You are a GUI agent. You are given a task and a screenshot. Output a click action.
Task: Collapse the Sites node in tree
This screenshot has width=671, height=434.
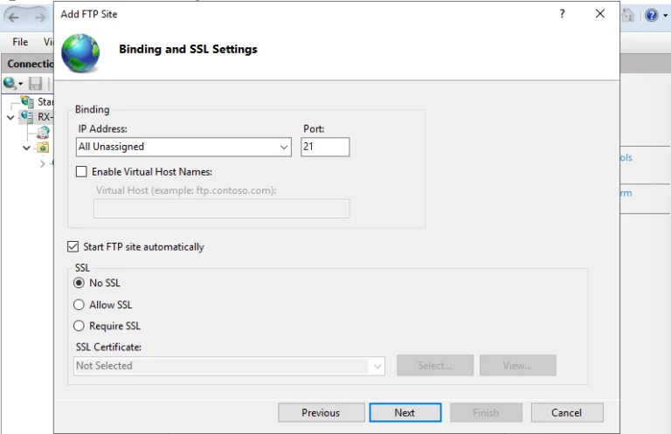click(26, 148)
